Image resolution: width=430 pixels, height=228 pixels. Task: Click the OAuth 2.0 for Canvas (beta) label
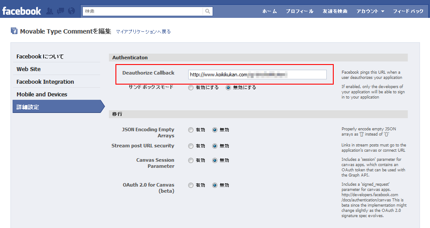149,188
